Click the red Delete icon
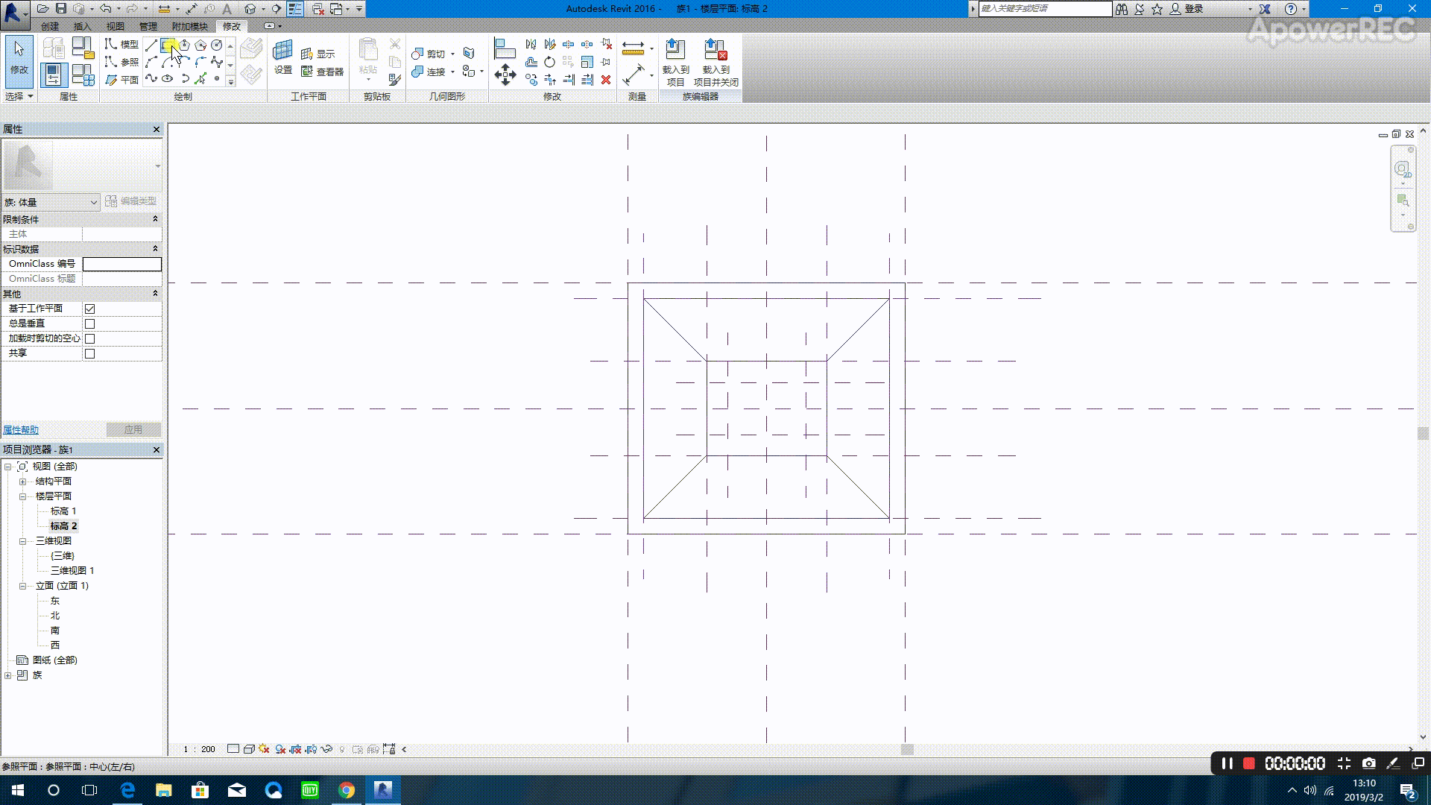Viewport: 1431px width, 805px height. [606, 80]
